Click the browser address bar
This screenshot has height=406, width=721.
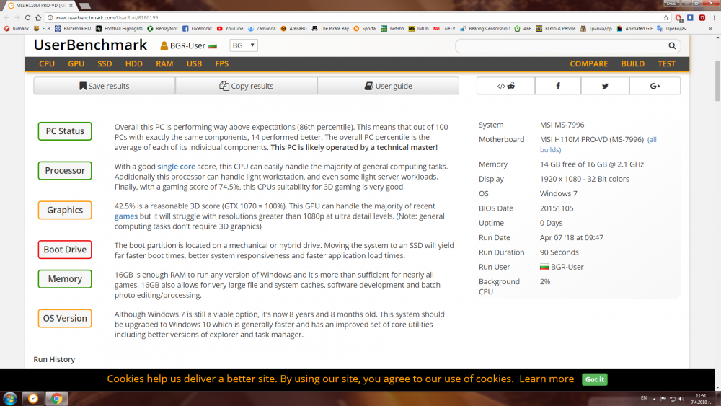(x=354, y=17)
